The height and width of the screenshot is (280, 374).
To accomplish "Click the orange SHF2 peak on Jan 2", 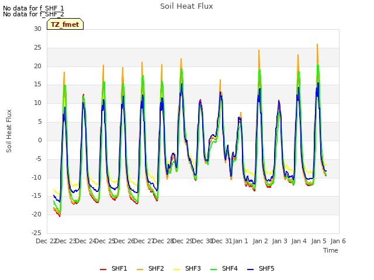I will coord(259,50).
